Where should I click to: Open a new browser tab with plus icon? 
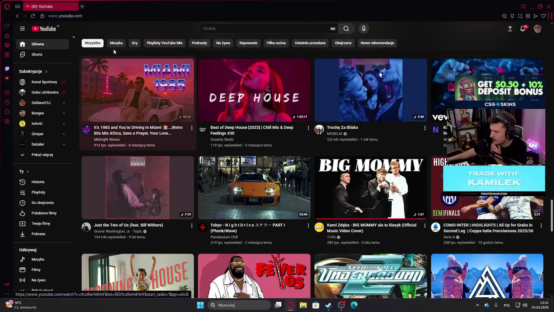pyautogui.click(x=82, y=6)
